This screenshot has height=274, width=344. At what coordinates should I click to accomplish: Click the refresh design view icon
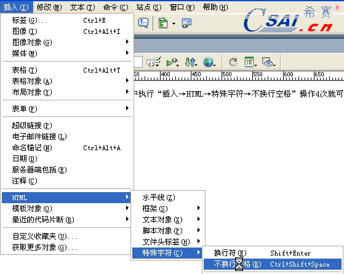click(233, 62)
